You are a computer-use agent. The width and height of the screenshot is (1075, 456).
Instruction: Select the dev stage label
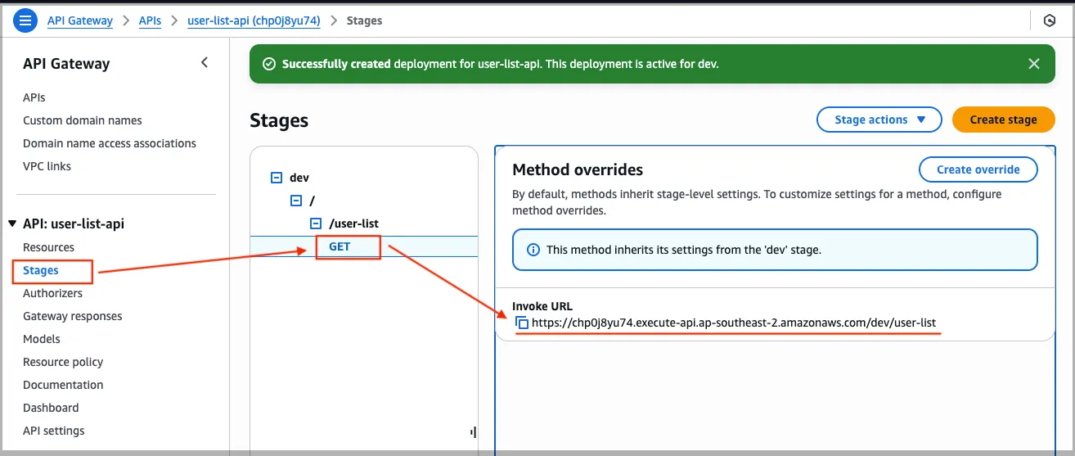pyautogui.click(x=299, y=178)
